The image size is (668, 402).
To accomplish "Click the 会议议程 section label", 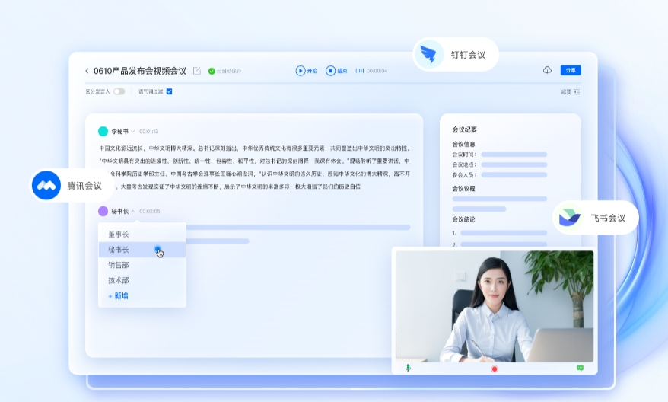I will click(463, 188).
